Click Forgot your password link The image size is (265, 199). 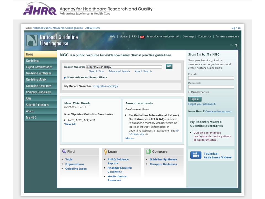point(202,104)
